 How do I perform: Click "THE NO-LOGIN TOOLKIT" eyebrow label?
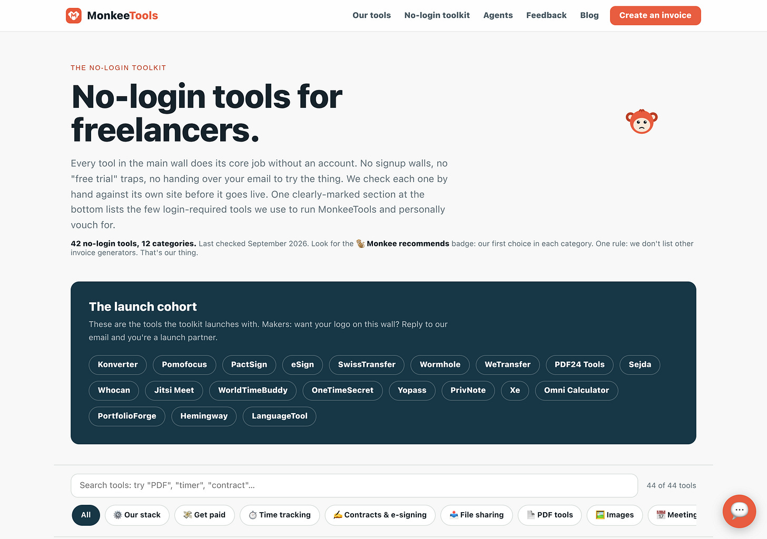click(119, 68)
